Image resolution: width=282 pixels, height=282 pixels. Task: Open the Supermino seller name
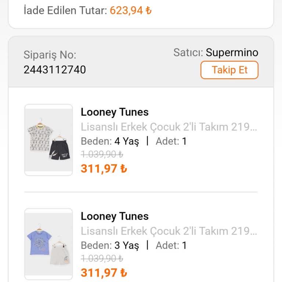[x=232, y=53]
